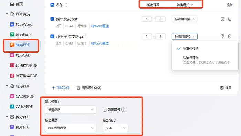241x136 pixels.
Task: Click start page field of 小王子 英文版.pdf
Action: (147, 36)
